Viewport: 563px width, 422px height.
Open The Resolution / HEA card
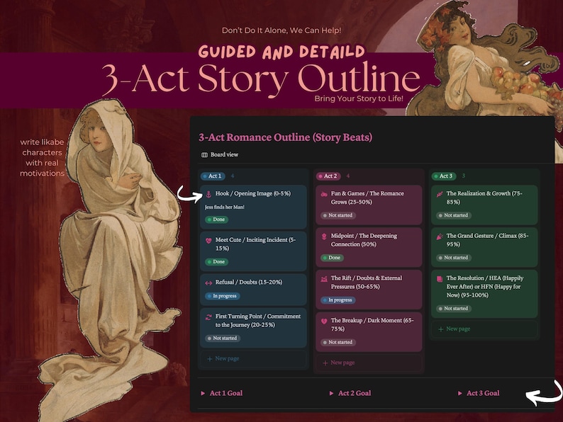pyautogui.click(x=484, y=294)
